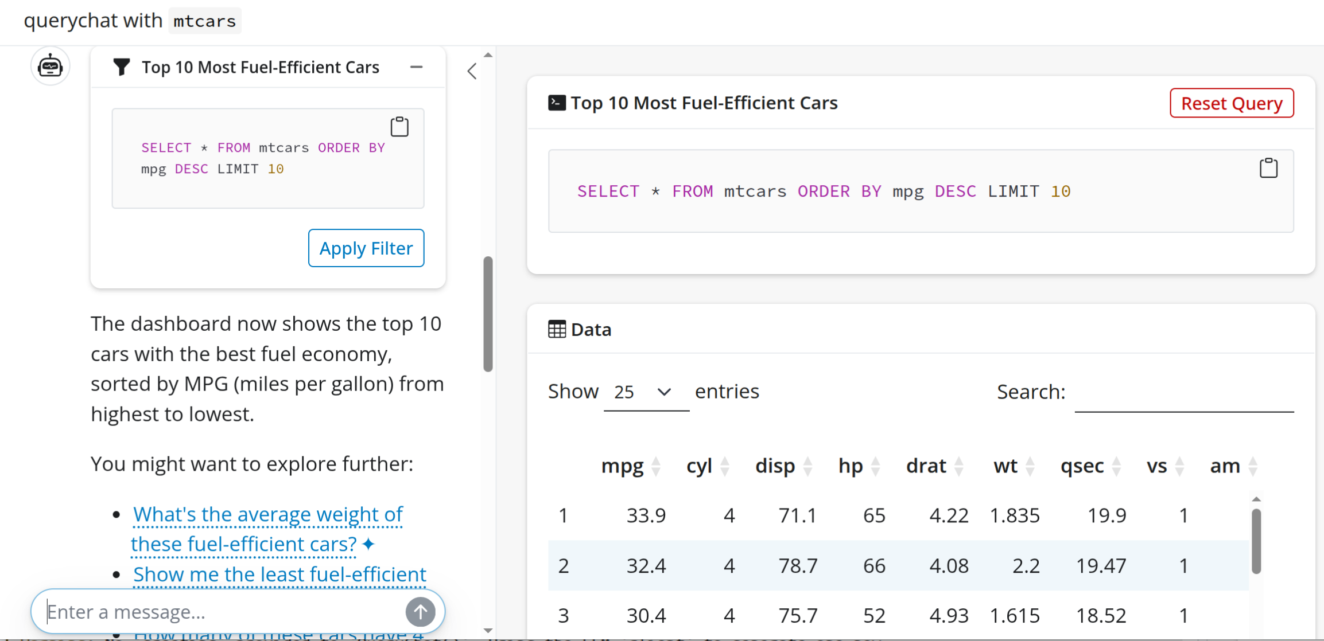Click the filter funnel icon in chat card
The width and height of the screenshot is (1324, 641).
(x=121, y=67)
